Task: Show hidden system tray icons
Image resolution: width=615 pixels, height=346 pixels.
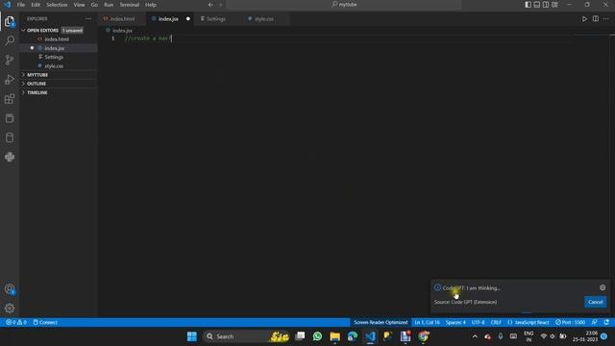Action: tap(475, 336)
